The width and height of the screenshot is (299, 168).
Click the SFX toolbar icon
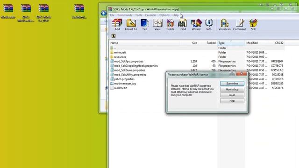[x=253, y=25]
